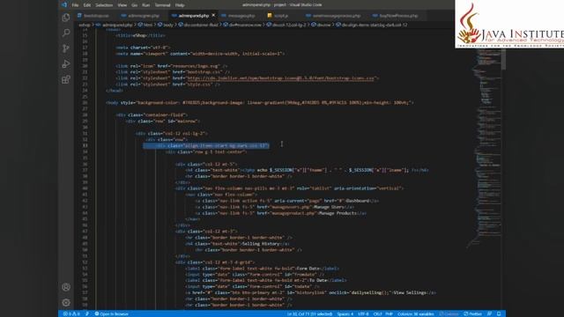Click Open In Browser in the status bar
This screenshot has height=317, width=564.
pyautogui.click(x=112, y=313)
